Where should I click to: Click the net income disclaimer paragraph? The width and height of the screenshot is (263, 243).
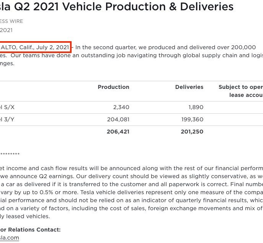tap(132, 192)
